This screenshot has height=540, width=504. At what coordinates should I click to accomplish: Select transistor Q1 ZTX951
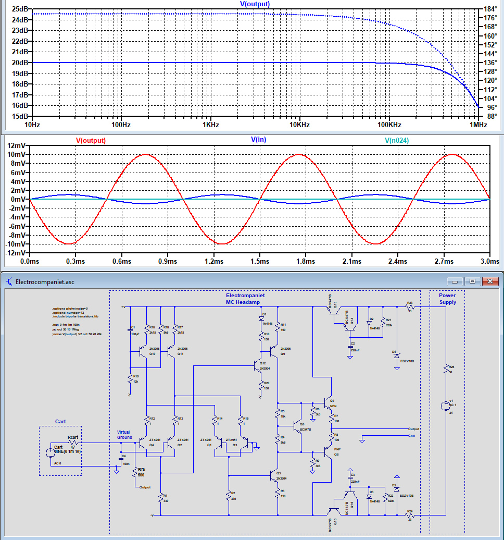[x=218, y=443]
